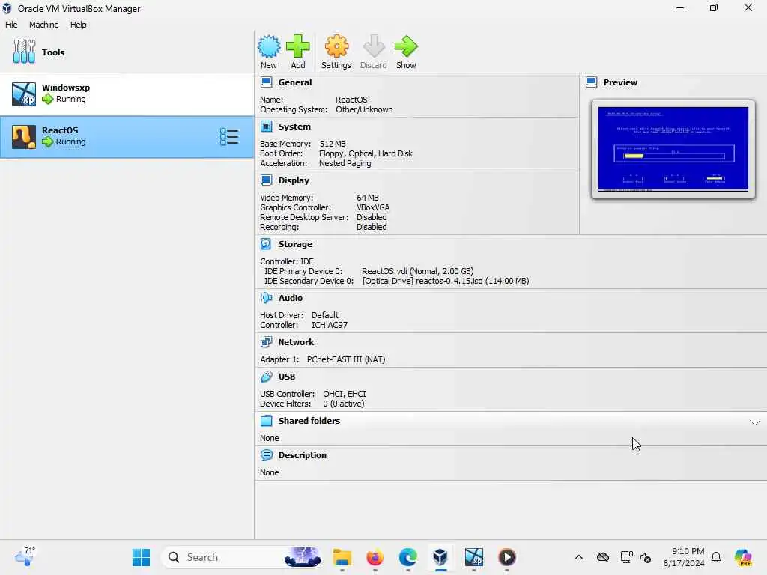Click the Copilot preview tray icon
767x575 pixels.
click(x=743, y=557)
